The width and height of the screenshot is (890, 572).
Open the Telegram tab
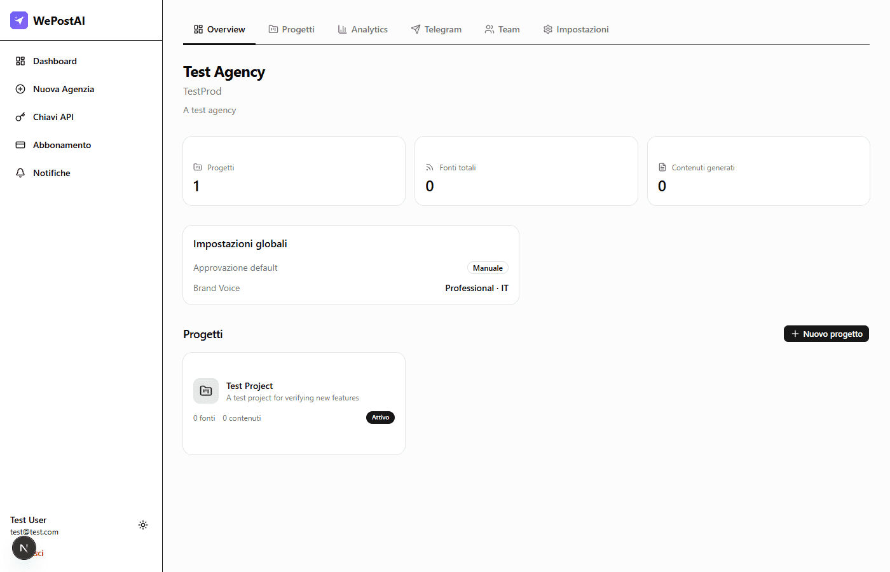tap(436, 29)
